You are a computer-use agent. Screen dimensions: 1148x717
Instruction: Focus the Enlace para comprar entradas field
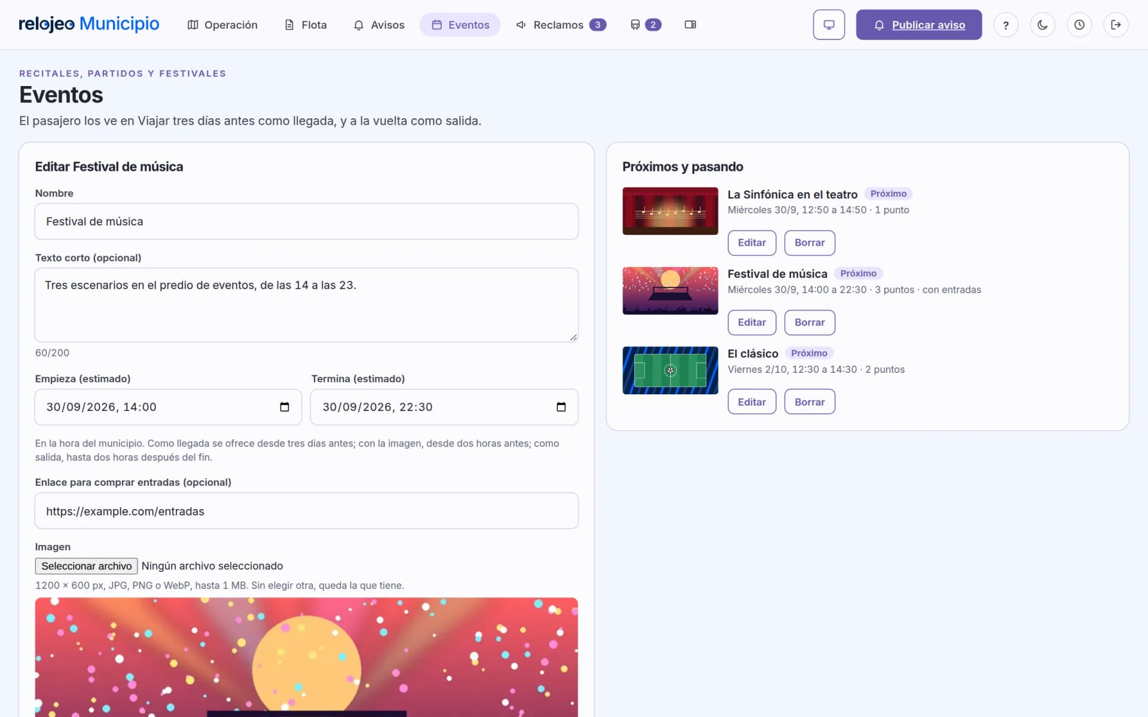pyautogui.click(x=306, y=511)
